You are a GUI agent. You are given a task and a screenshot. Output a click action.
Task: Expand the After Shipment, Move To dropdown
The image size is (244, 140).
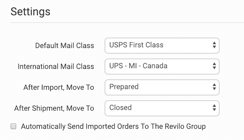162,108
